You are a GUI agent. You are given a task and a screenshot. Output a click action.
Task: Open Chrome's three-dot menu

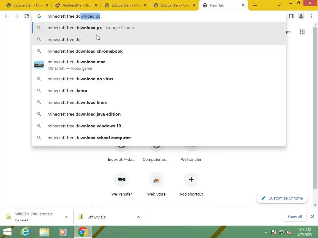(311, 16)
